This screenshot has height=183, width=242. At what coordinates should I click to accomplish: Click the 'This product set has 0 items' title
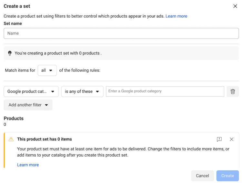click(x=45, y=139)
